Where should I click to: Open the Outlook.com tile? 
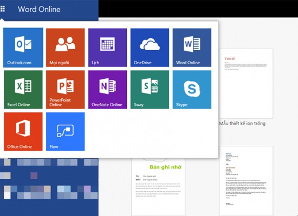tap(23, 48)
